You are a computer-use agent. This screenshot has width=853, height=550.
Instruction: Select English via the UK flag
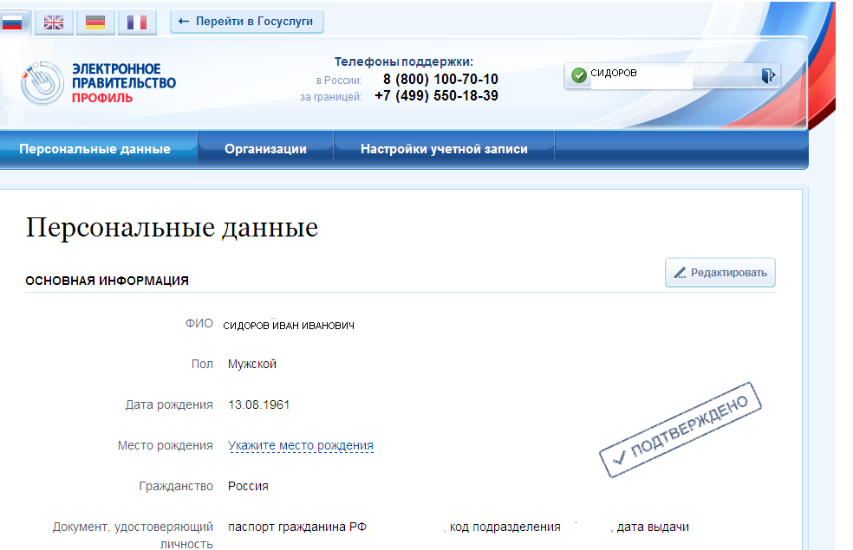tap(54, 23)
